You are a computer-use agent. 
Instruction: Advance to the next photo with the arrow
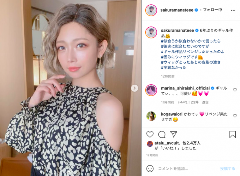(135, 88)
